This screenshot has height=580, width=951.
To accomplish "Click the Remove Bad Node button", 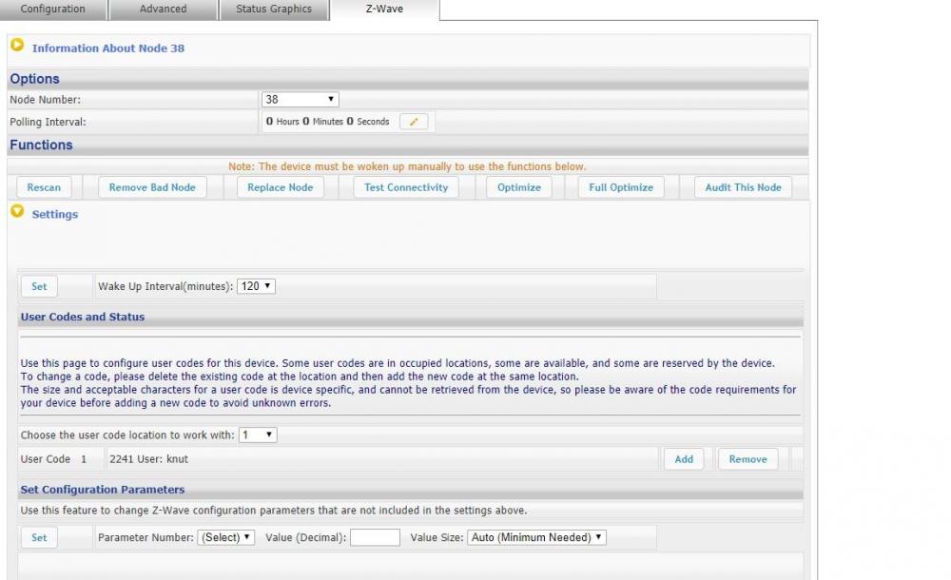I will point(152,187).
